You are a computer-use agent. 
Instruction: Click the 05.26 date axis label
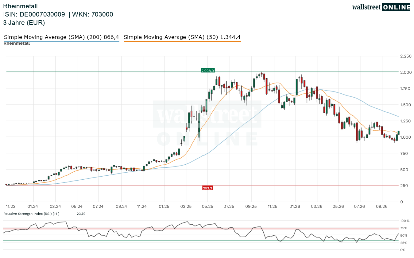point(338,207)
